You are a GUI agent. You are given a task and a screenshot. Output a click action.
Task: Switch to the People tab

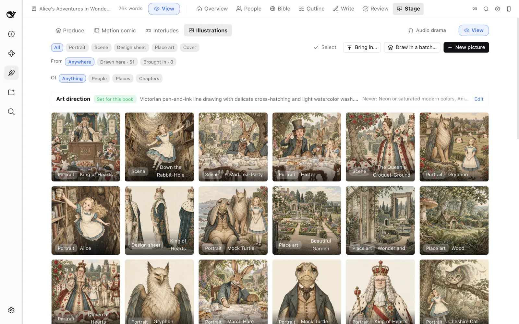(x=249, y=9)
